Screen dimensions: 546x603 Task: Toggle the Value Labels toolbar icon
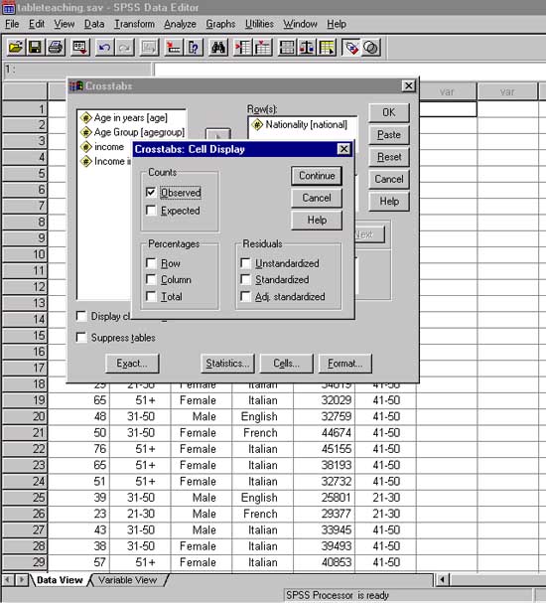(x=350, y=48)
